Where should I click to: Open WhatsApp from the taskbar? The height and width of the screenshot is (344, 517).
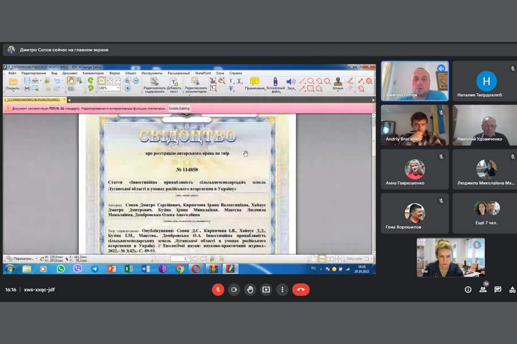pyautogui.click(x=61, y=269)
